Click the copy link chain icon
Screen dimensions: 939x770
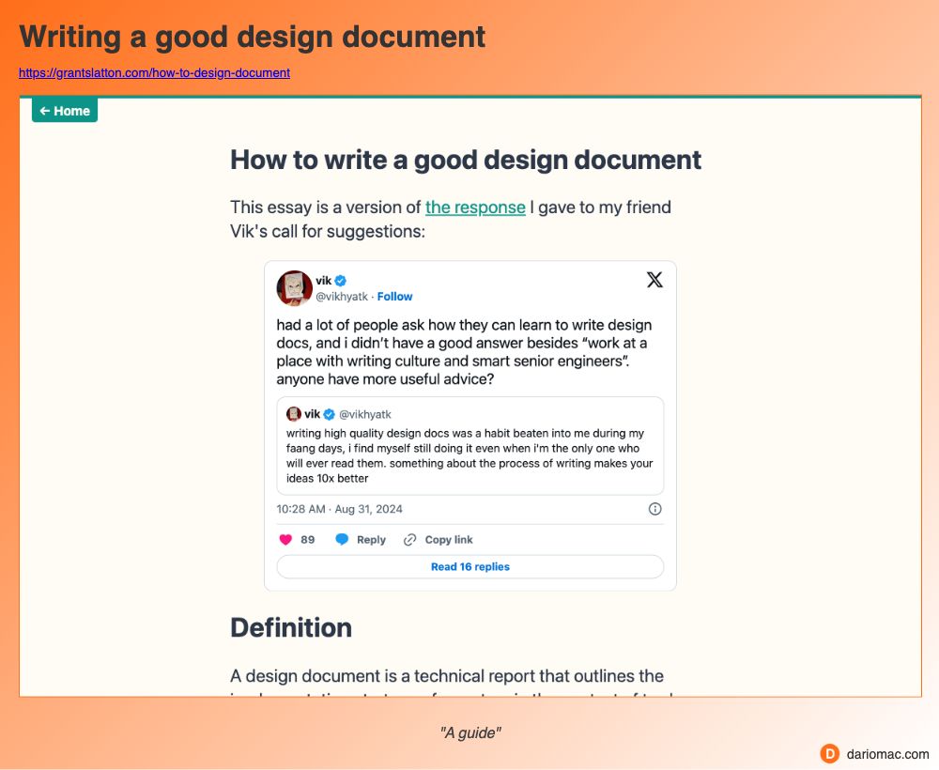click(409, 540)
